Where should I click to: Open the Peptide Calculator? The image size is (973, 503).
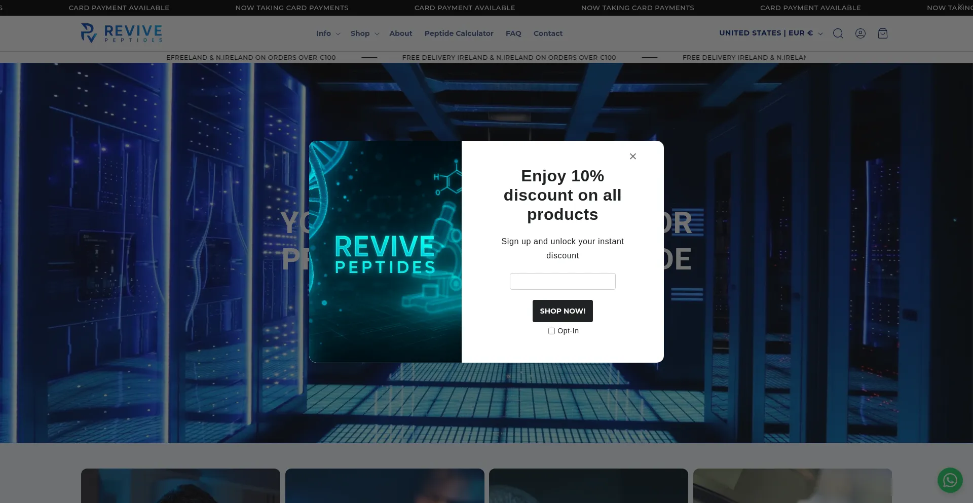[459, 33]
